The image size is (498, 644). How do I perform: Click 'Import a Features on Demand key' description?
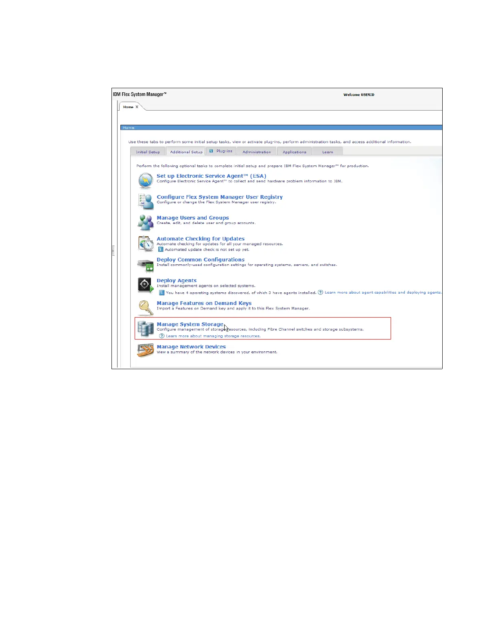233,308
